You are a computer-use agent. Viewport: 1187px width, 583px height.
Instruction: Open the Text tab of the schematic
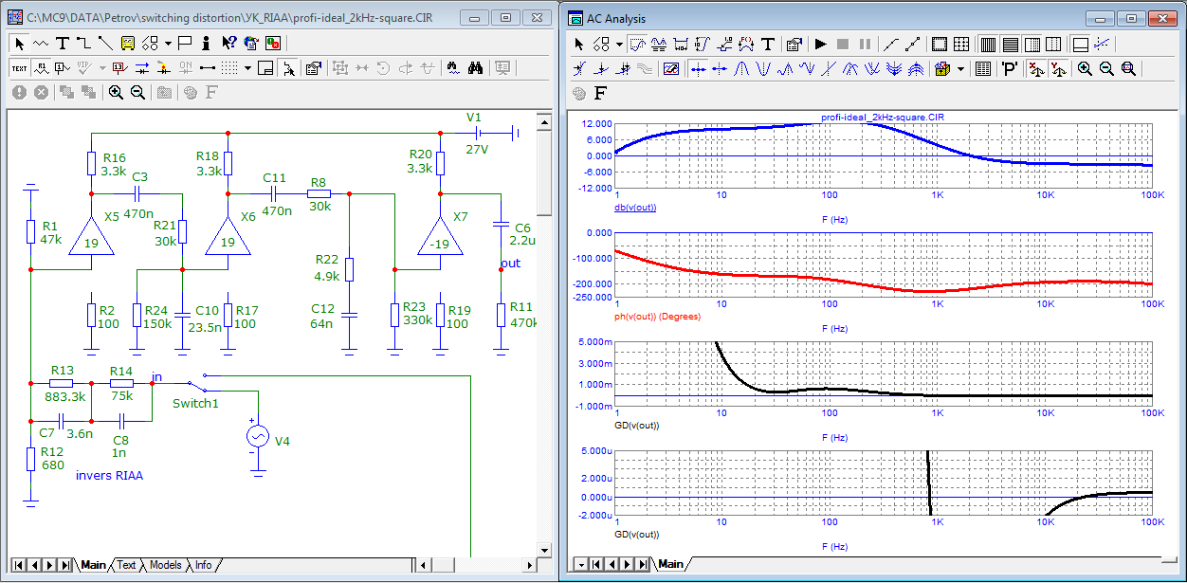coord(126,565)
